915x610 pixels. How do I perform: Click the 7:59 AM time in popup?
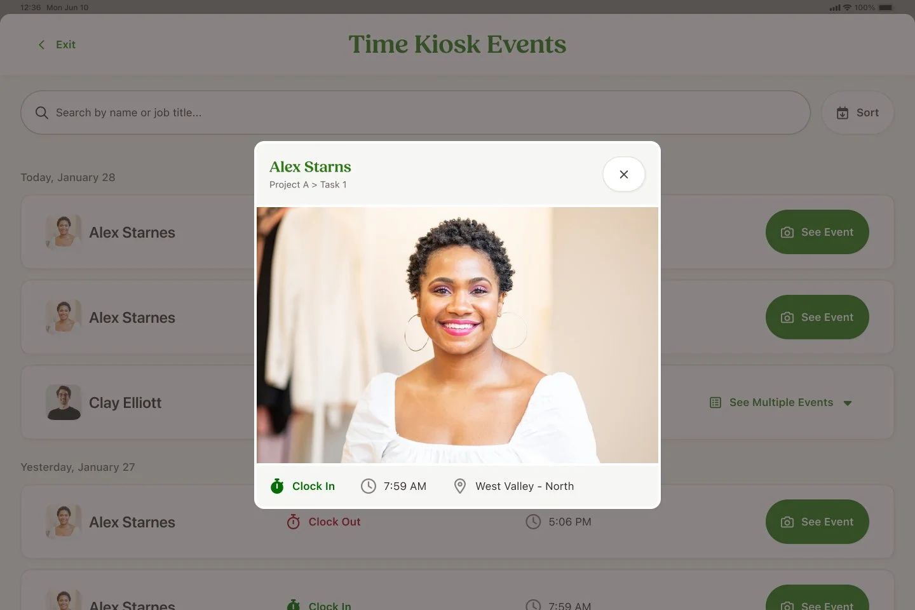click(x=405, y=486)
